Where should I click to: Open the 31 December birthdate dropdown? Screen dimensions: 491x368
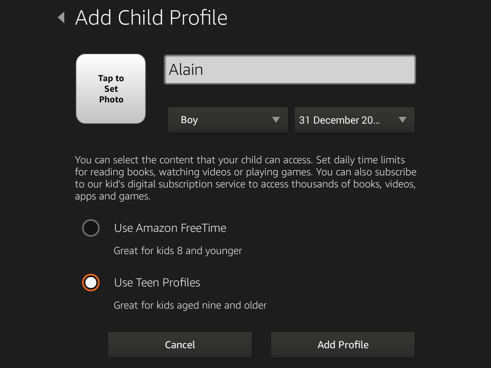click(x=354, y=120)
